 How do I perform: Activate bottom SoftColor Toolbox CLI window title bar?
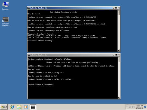[x=70, y=55]
